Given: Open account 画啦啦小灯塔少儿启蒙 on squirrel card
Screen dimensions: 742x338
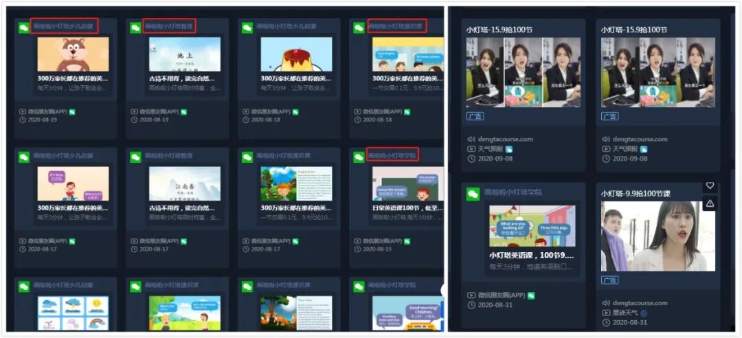Looking at the screenshot, I should [63, 26].
